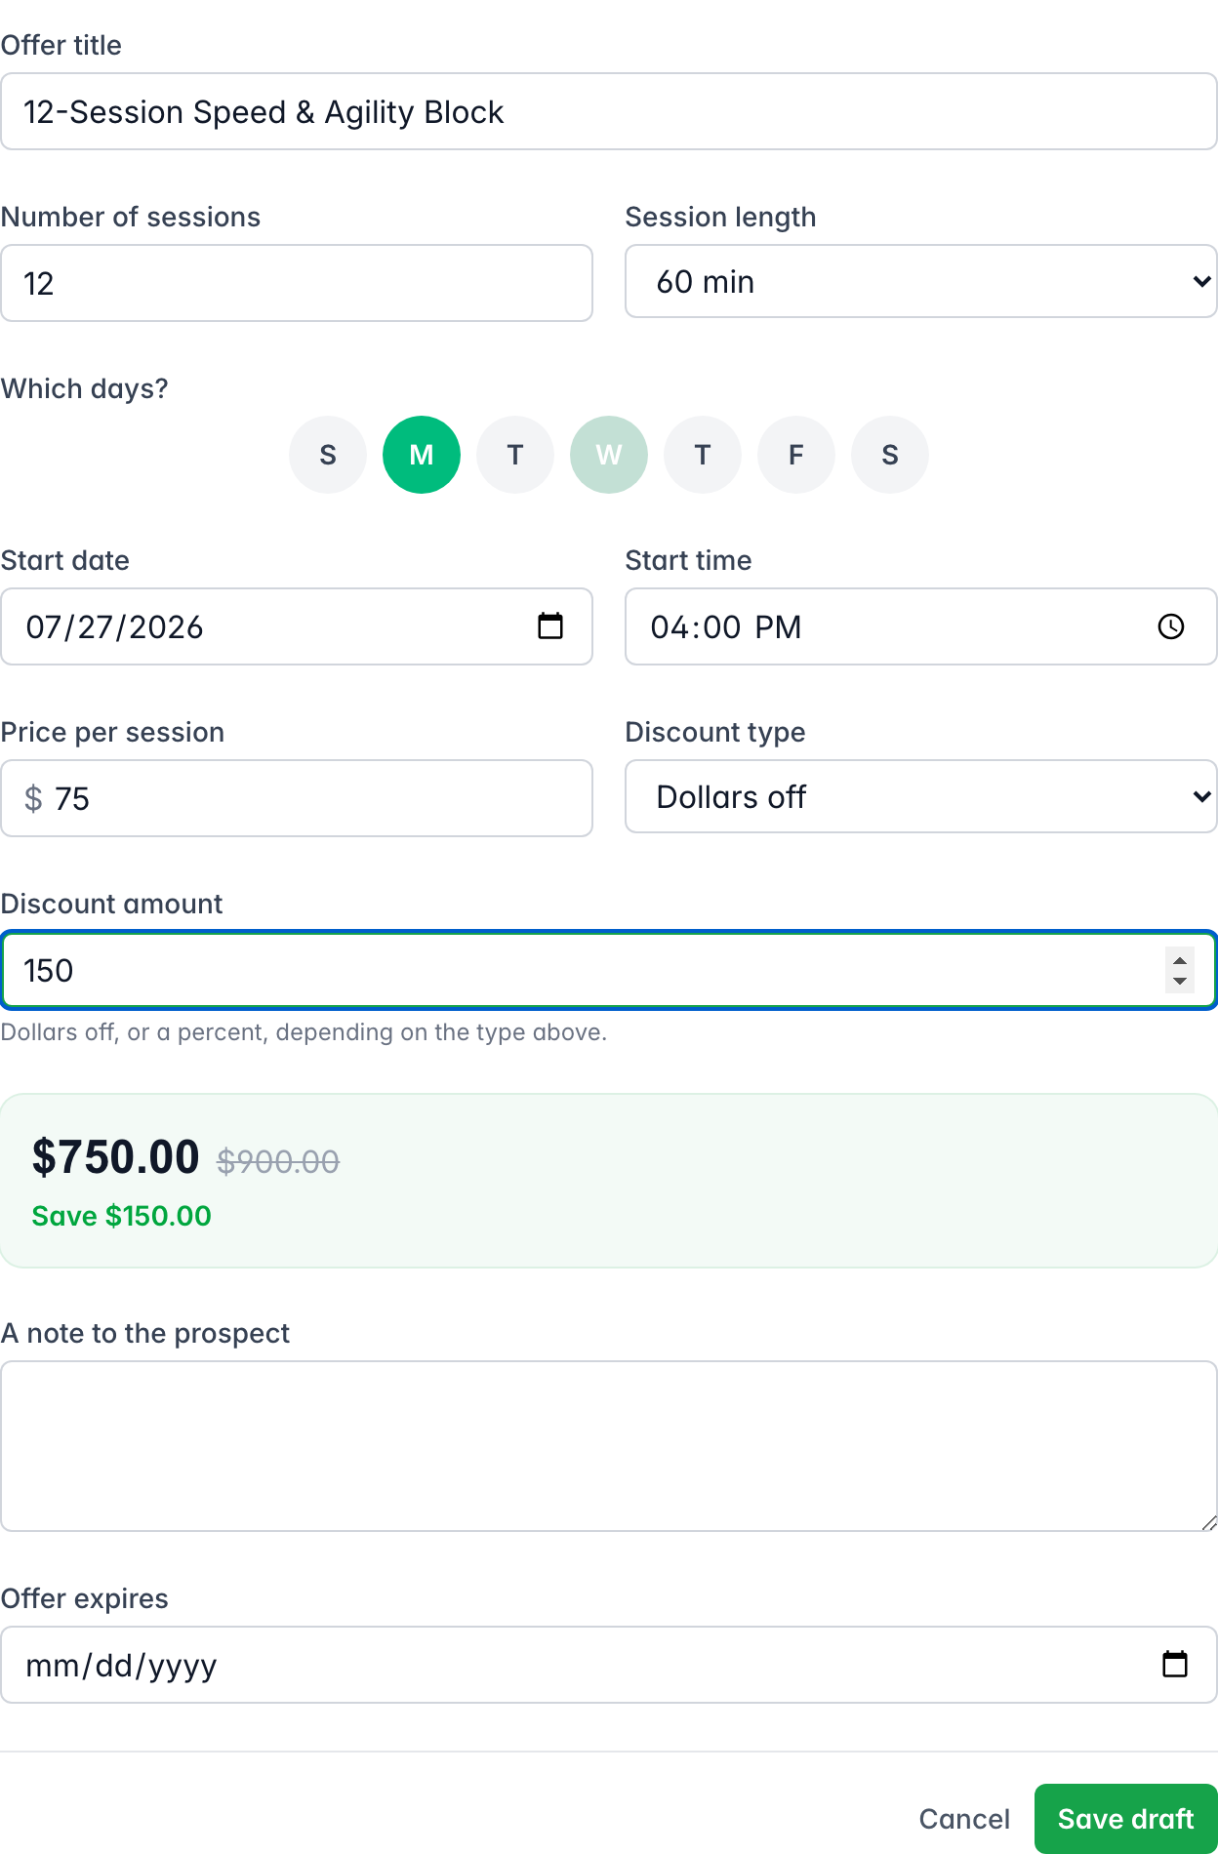Click the note textarea resize handle
Image resolution: width=1218 pixels, height=1854 pixels.
click(1208, 1522)
